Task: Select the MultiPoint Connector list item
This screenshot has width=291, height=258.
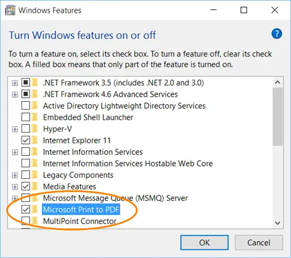Action: point(80,221)
